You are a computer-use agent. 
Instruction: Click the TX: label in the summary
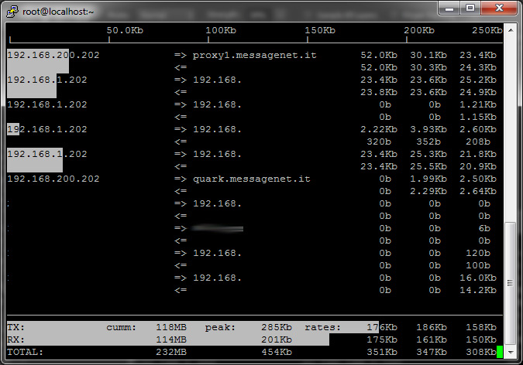[x=15, y=327]
